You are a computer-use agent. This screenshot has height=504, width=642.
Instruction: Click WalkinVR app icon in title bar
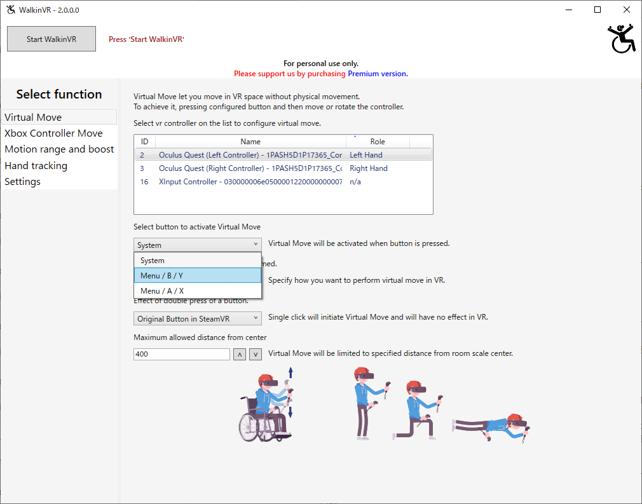tap(11, 10)
